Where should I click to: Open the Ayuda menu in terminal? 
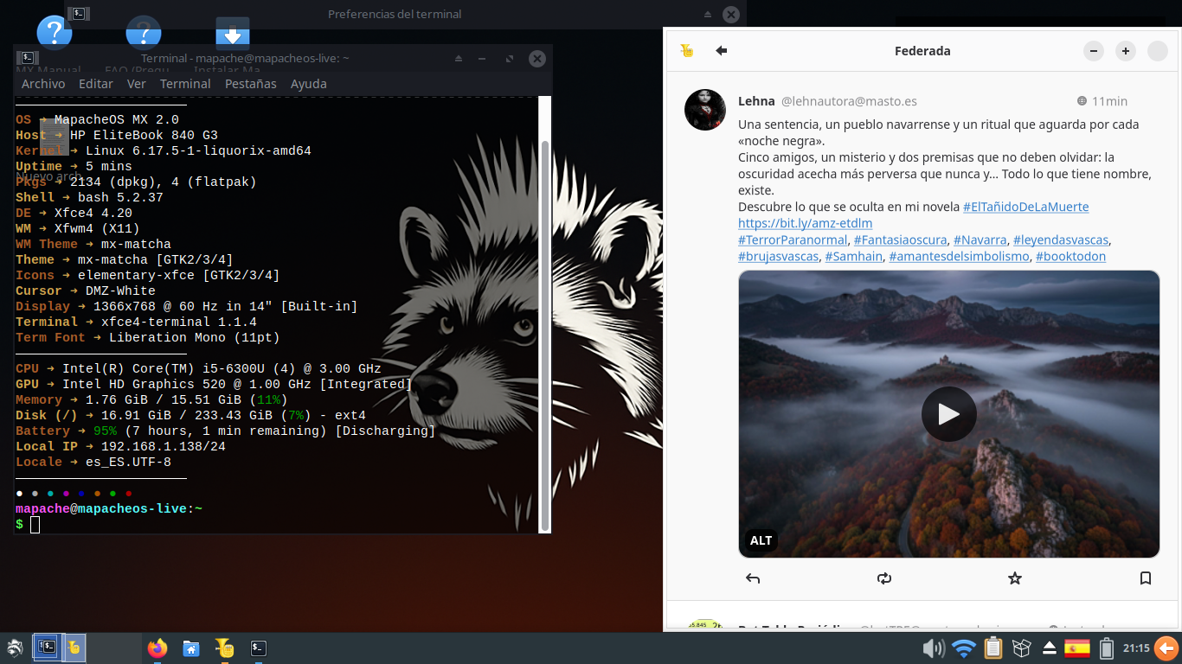click(x=309, y=84)
